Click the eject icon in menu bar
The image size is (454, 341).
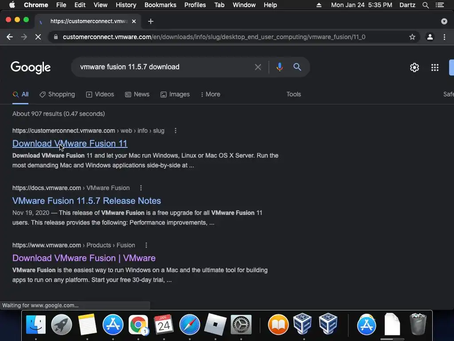[x=319, y=5]
